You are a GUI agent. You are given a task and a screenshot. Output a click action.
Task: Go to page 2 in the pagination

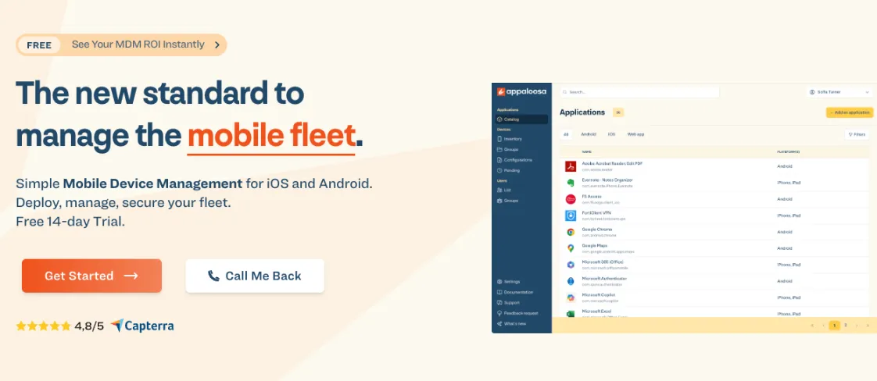pyautogui.click(x=846, y=325)
